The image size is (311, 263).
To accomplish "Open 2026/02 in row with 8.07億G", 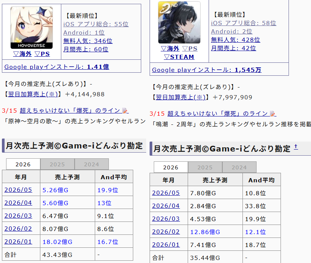I will point(18,229).
